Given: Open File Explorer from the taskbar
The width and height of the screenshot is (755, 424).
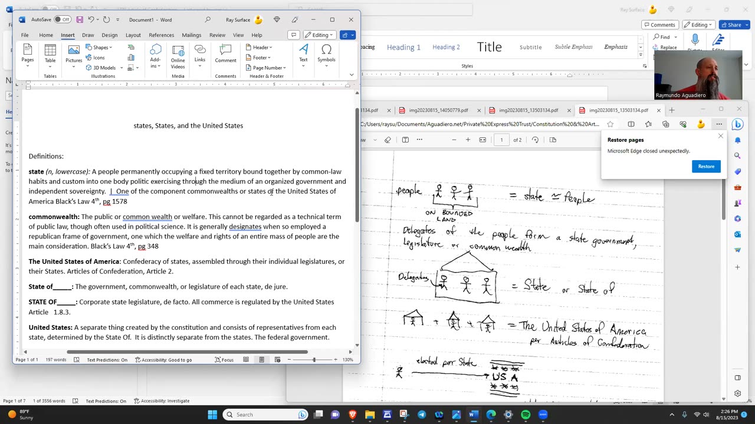Looking at the screenshot, I should click(x=370, y=415).
